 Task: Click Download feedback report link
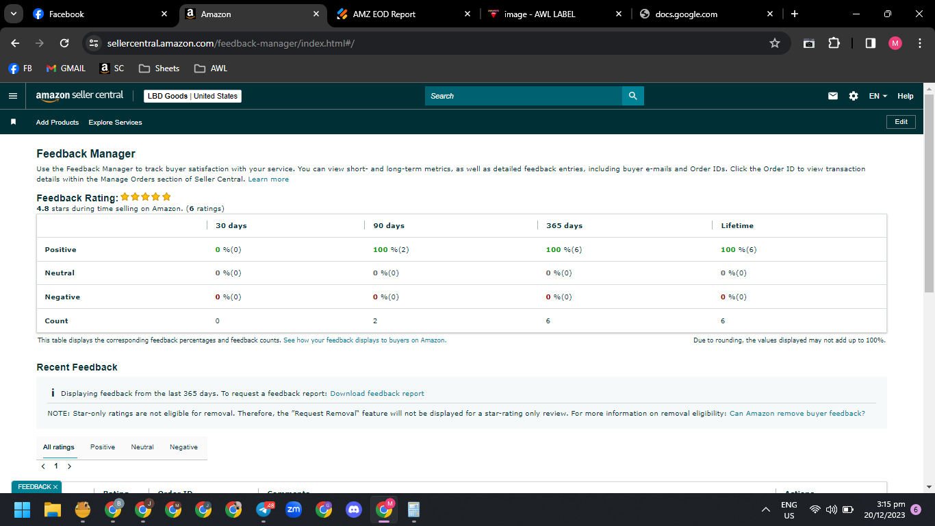tap(377, 394)
